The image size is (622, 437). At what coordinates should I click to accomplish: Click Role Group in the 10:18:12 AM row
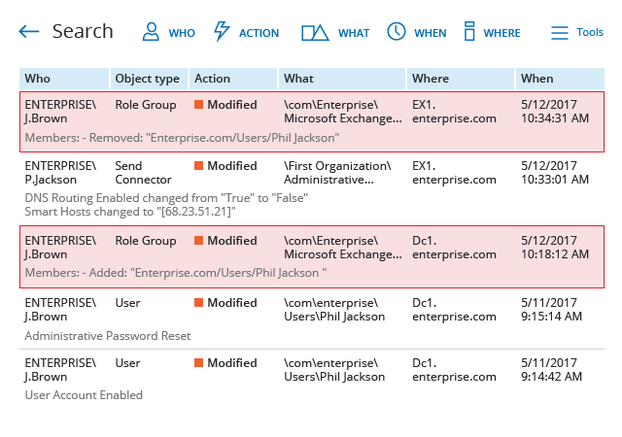coord(146,241)
